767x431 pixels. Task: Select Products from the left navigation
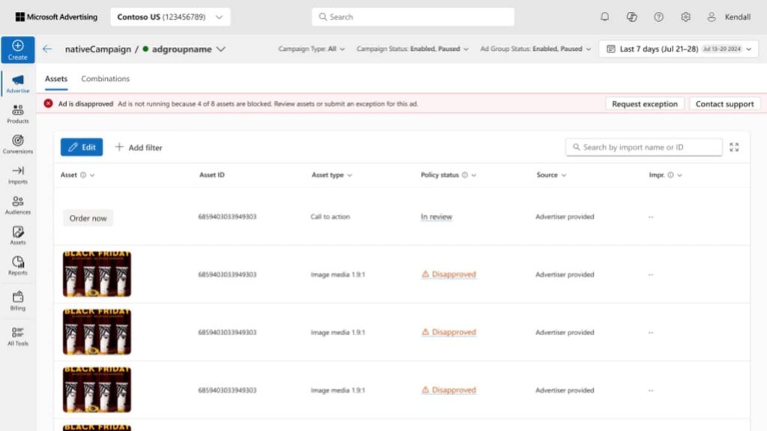(x=17, y=112)
